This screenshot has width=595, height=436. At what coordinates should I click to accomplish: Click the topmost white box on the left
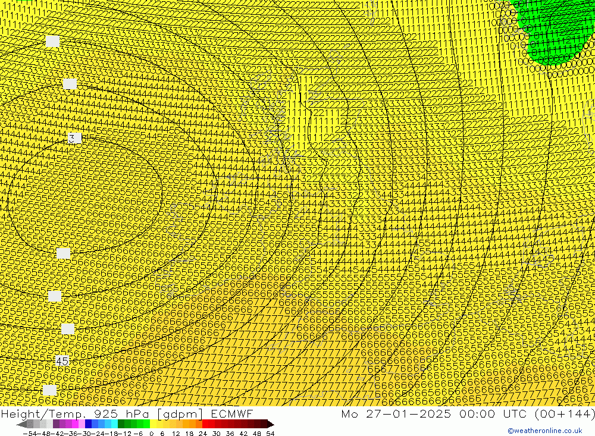pos(53,41)
